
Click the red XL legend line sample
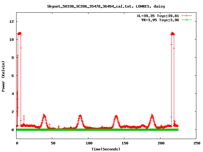(187, 16)
